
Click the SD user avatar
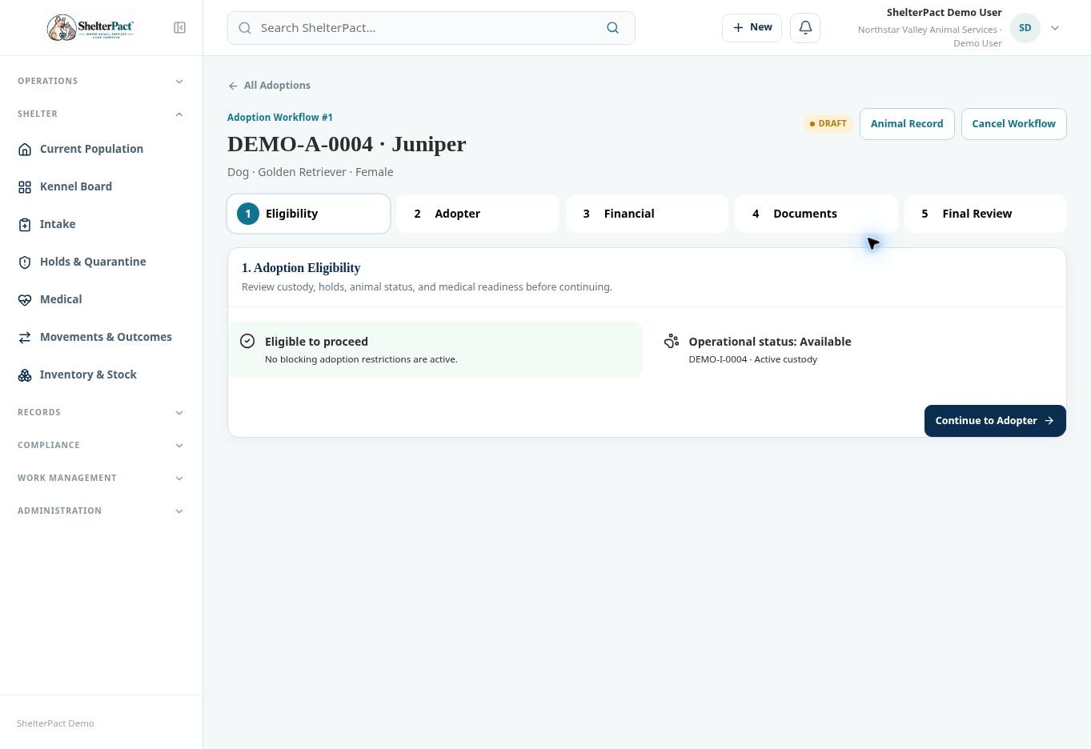(1025, 28)
